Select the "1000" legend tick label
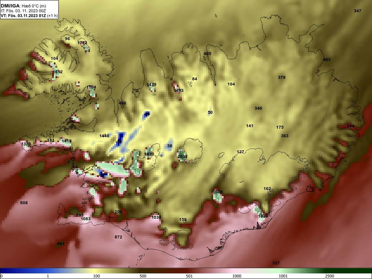The height and width of the screenshot is (279, 372). [x=237, y=276]
